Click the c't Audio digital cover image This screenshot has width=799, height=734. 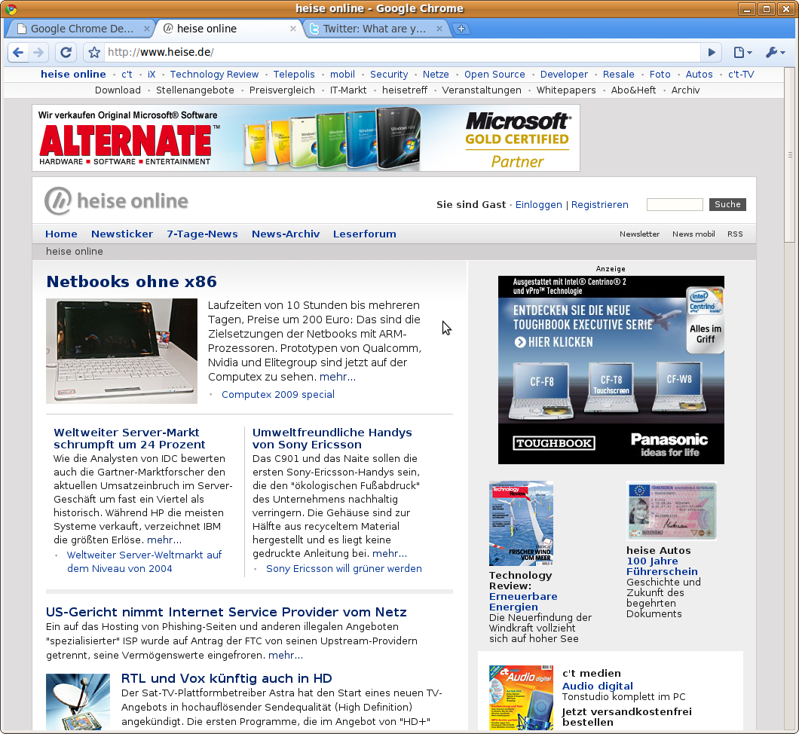pos(521,697)
